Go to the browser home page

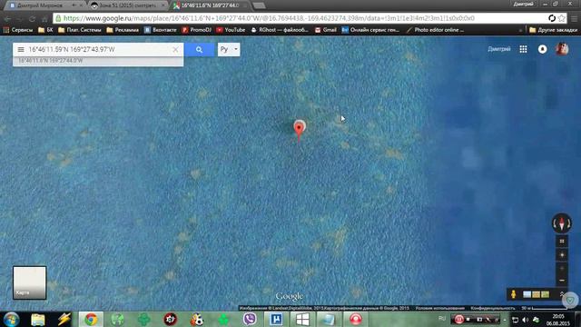pyautogui.click(x=44, y=18)
